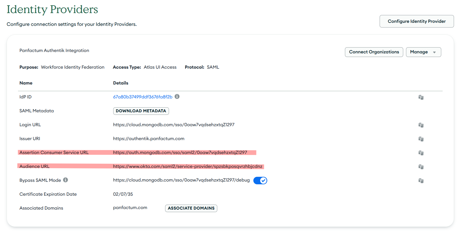Disable the Bypass SAML Mode toggle
Screen dimensions: 459x231
click(260, 181)
